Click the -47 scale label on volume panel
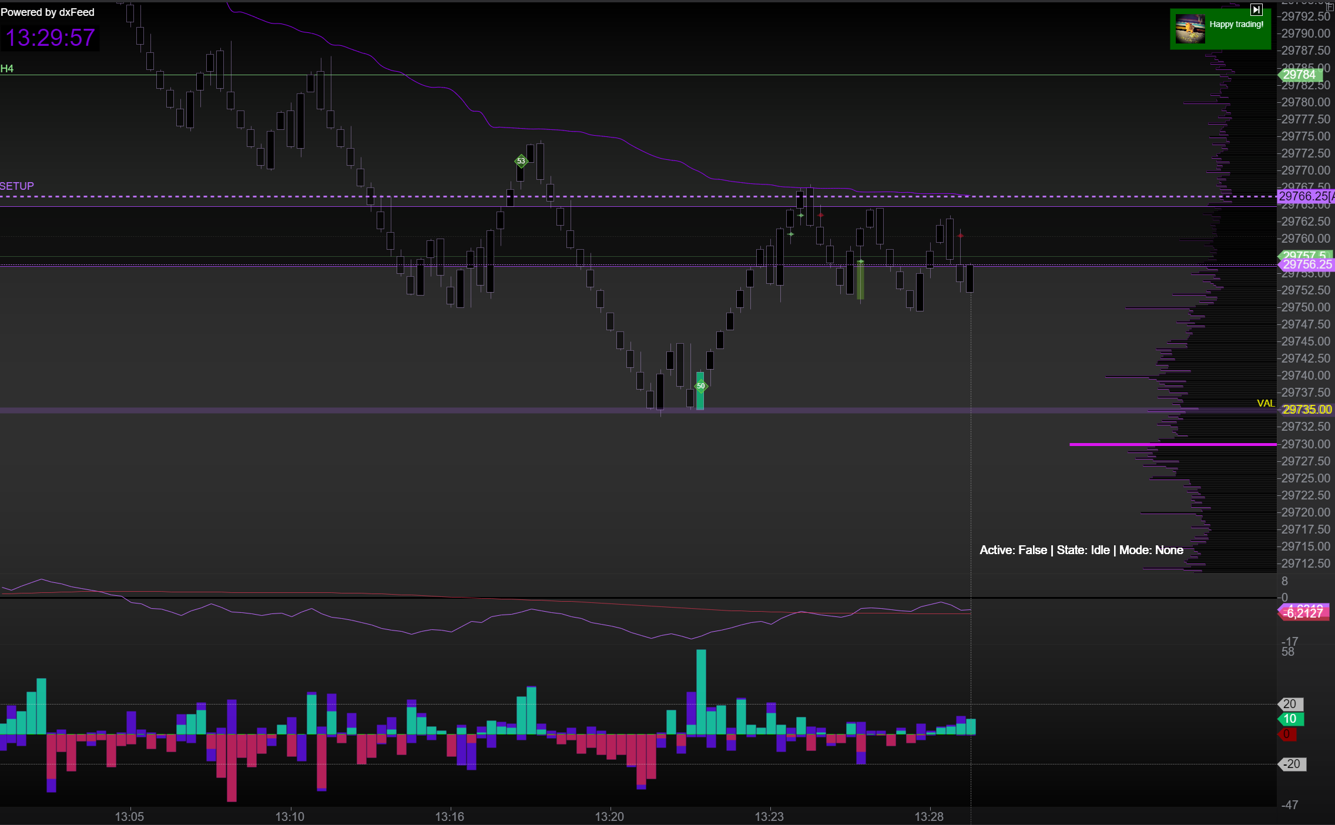This screenshot has width=1335, height=825. 1290,805
